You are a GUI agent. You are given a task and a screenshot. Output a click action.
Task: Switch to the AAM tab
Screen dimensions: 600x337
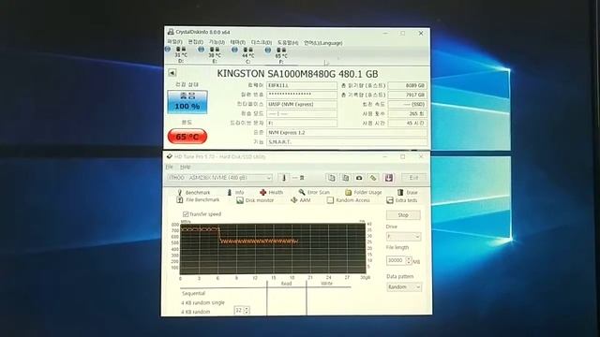tap(301, 200)
